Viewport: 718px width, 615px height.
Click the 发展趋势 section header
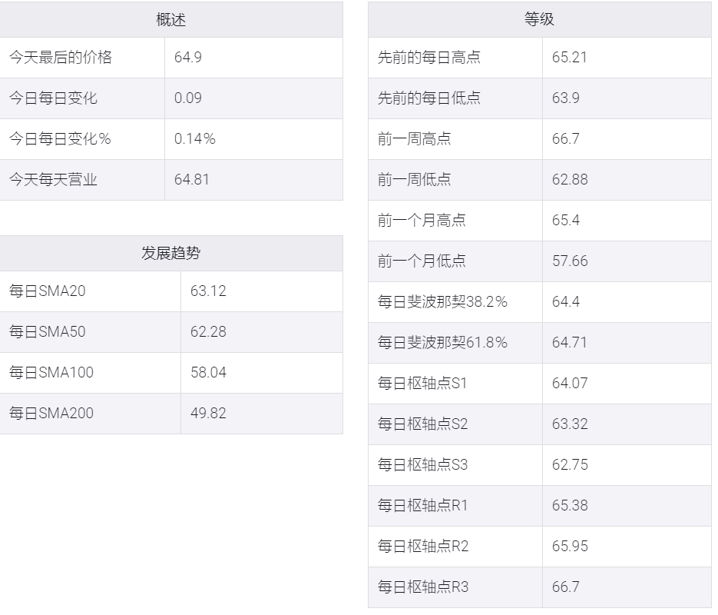[170, 253]
